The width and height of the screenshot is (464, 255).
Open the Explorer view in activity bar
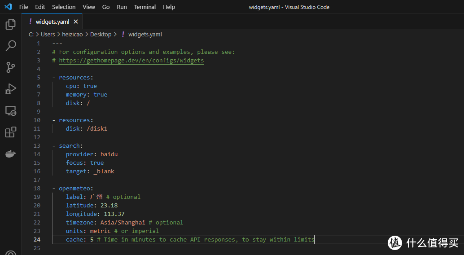coord(10,24)
